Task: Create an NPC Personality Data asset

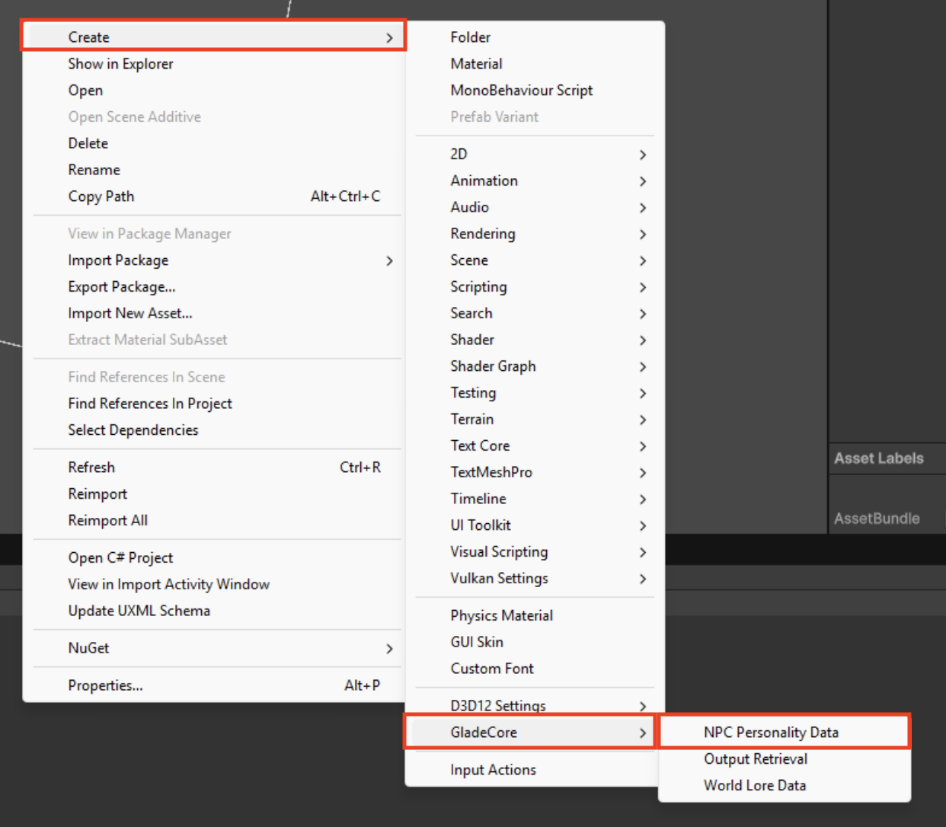Action: tap(771, 732)
